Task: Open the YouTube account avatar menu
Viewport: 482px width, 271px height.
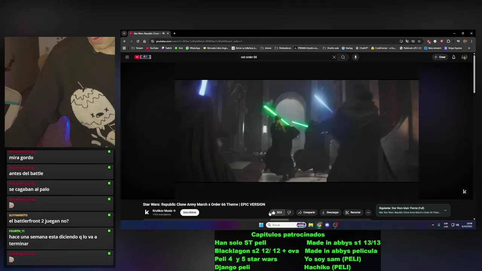Action: (464, 57)
